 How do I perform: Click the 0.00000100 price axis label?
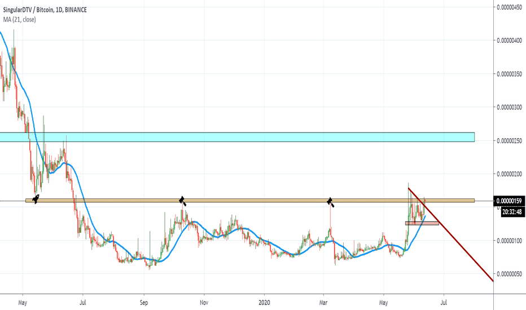coord(509,241)
